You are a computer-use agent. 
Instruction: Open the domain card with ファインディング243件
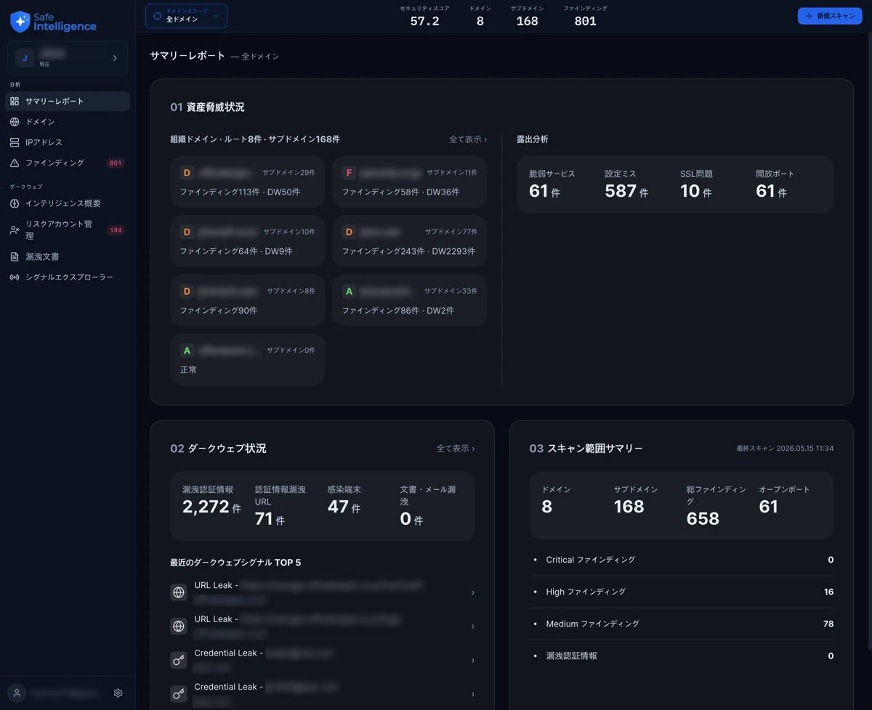[410, 241]
